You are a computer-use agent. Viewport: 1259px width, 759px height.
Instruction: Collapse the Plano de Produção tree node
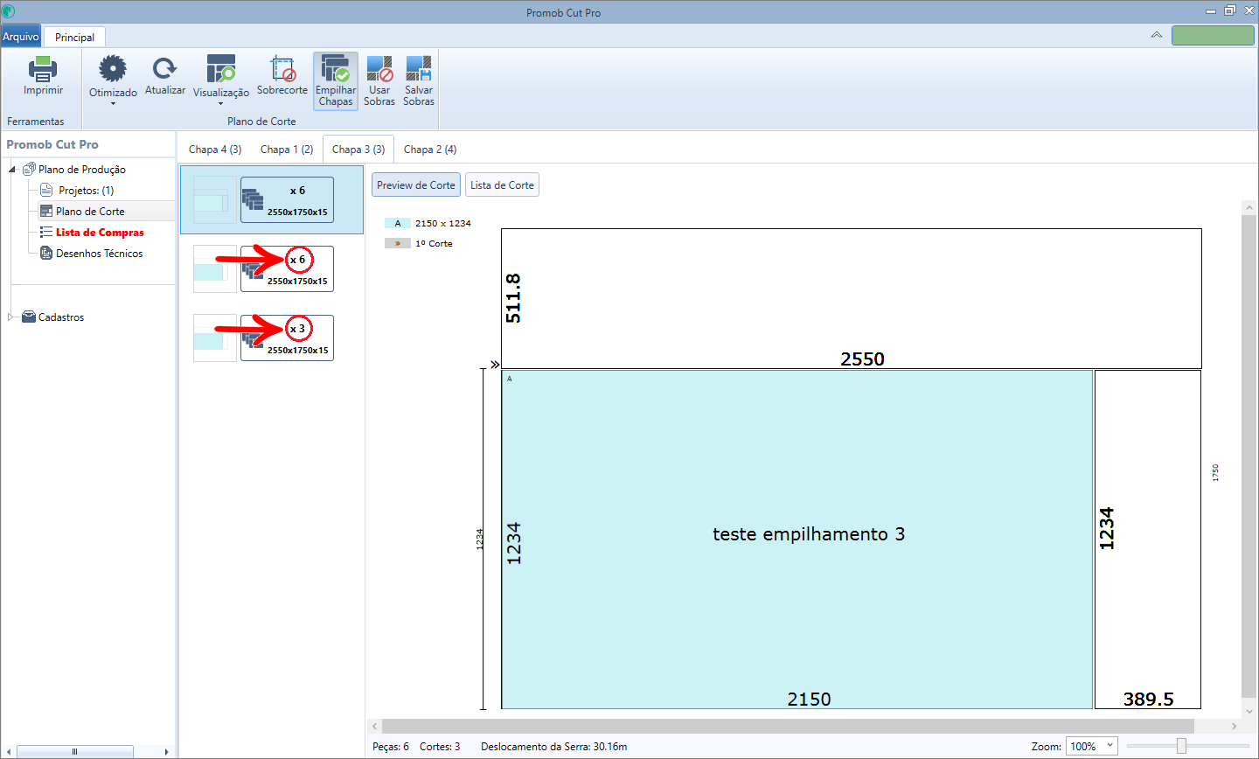pos(12,170)
